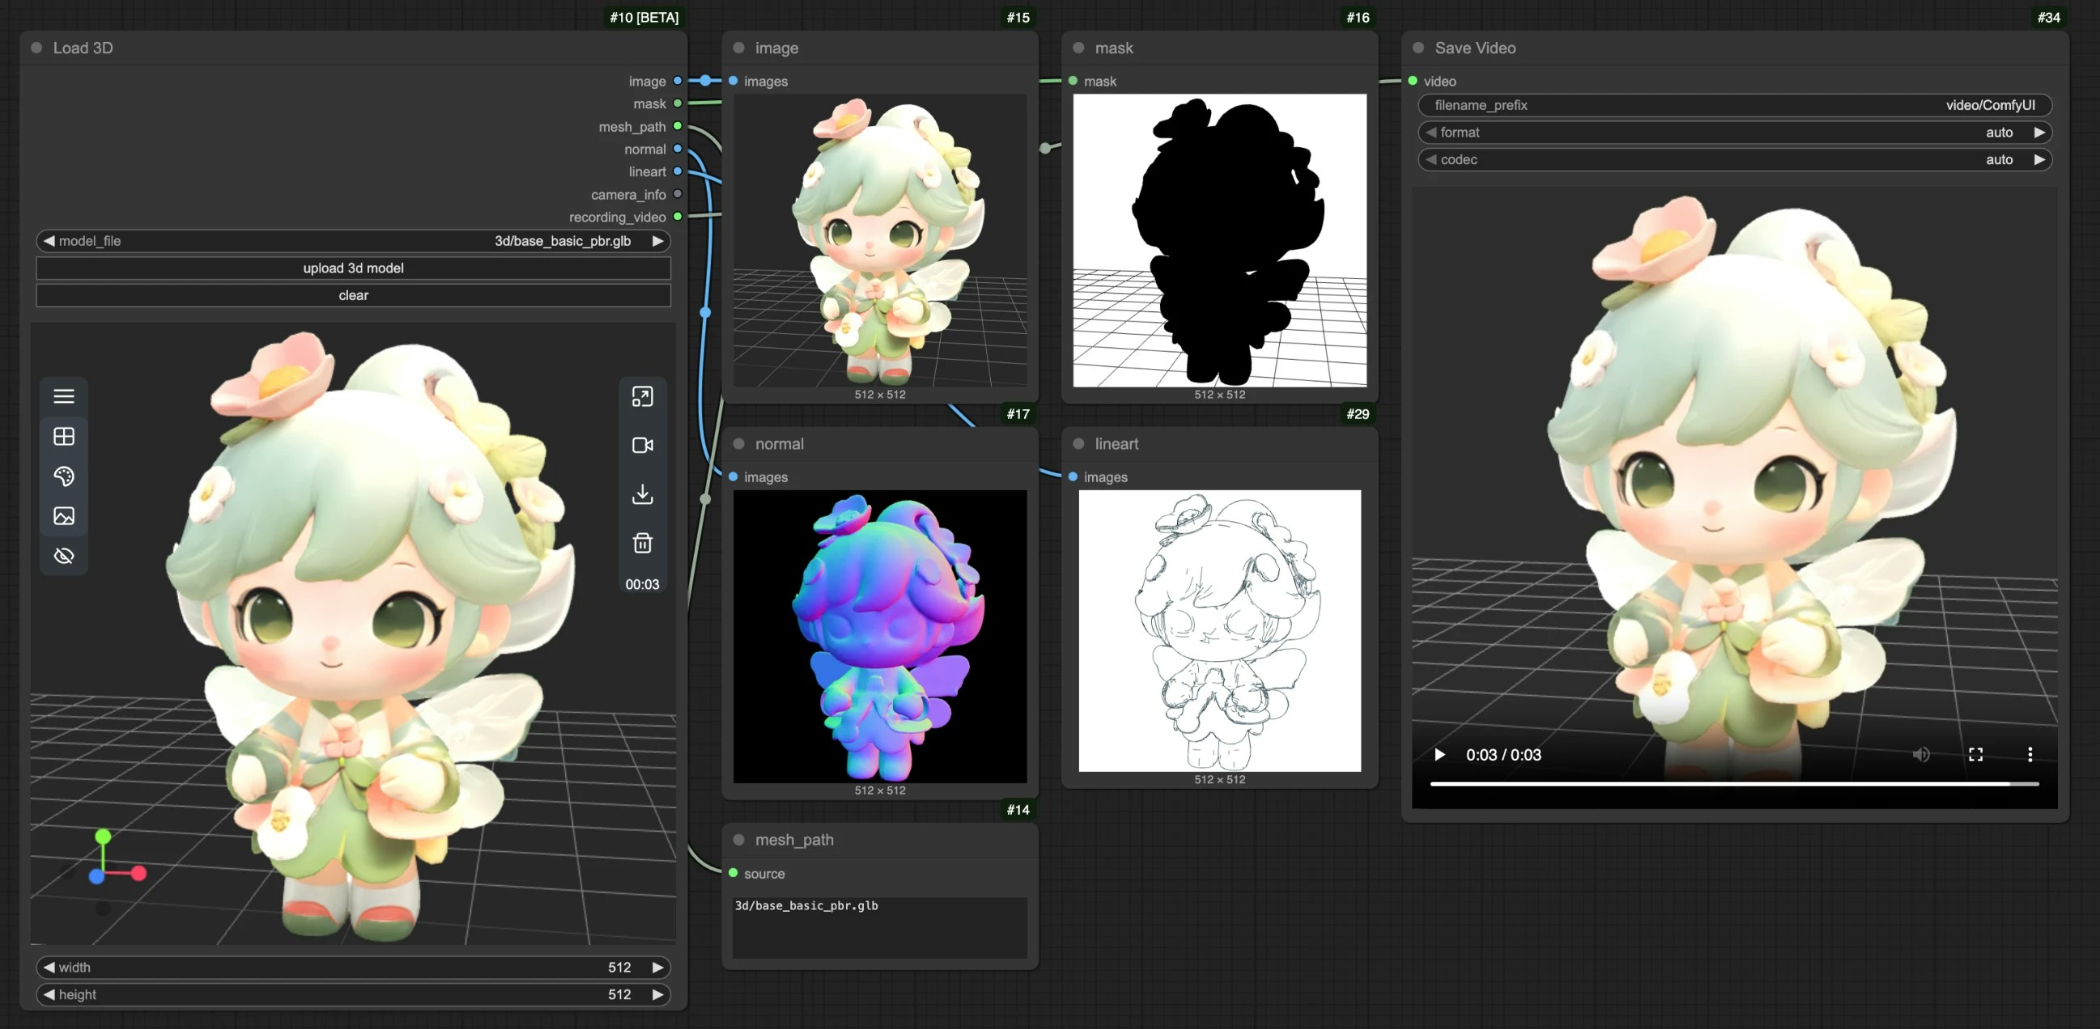Open the 3D viewer expand icon
The image size is (2100, 1029).
(x=643, y=396)
